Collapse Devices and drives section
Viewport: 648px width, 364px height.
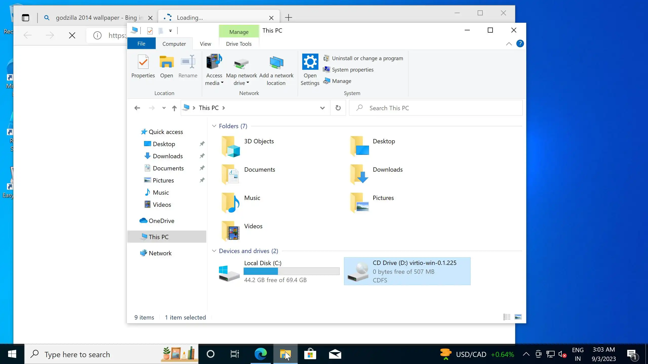point(214,251)
